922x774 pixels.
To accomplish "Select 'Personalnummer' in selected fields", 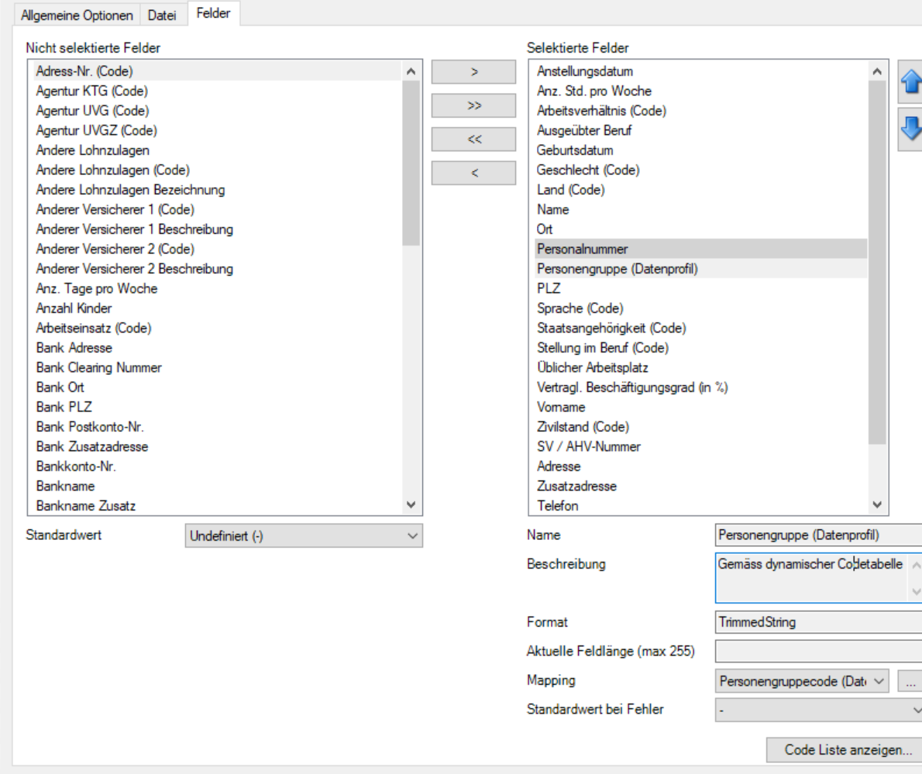I will point(701,249).
